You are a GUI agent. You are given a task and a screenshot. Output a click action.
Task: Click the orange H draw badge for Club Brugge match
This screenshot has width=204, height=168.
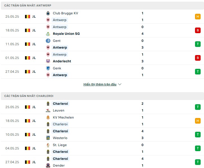coord(198,17)
